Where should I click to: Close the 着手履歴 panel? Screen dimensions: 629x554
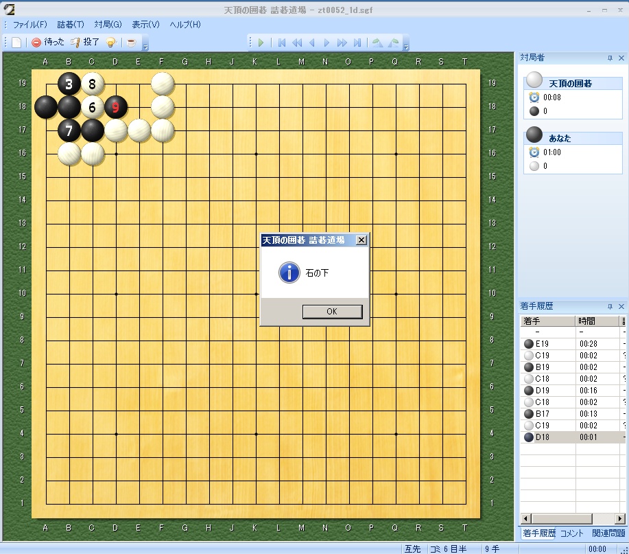(x=621, y=306)
